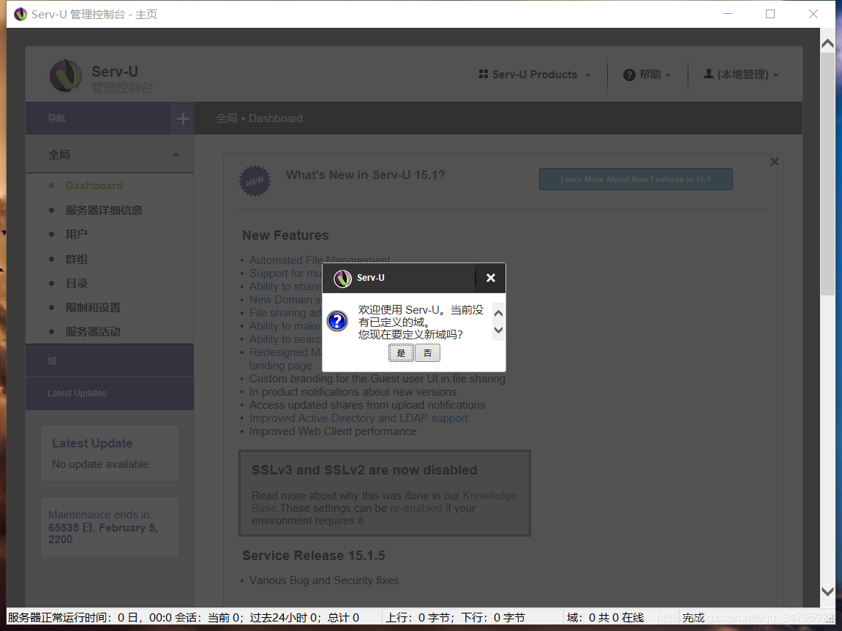Click the plus icon next to 导航
842x631 pixels.
[x=183, y=118]
